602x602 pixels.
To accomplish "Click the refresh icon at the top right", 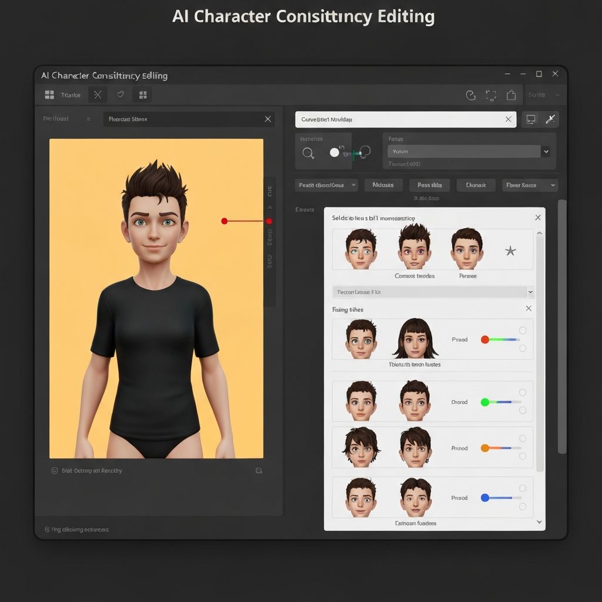I will click(x=470, y=95).
